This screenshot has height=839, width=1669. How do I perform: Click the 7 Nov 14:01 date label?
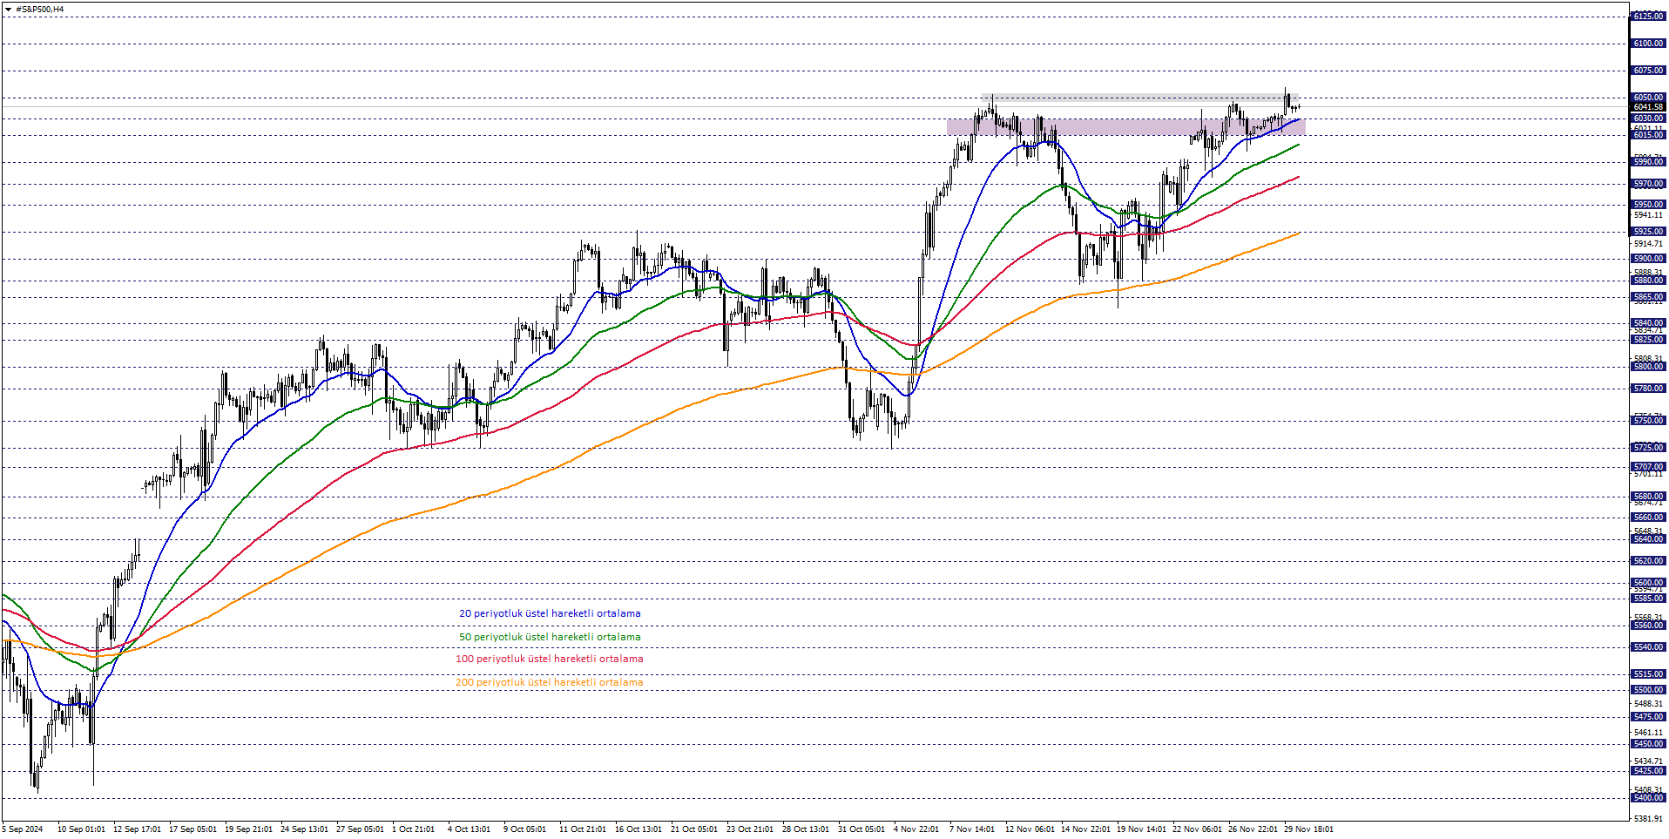971,829
